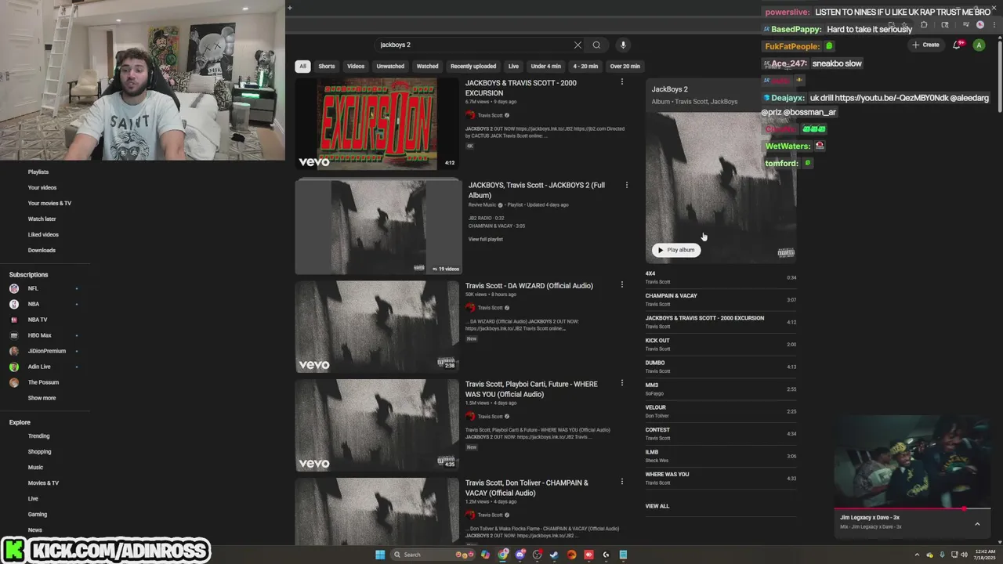Open the EXCURSION video thumbnail
This screenshot has width=1003, height=564.
tap(377, 124)
